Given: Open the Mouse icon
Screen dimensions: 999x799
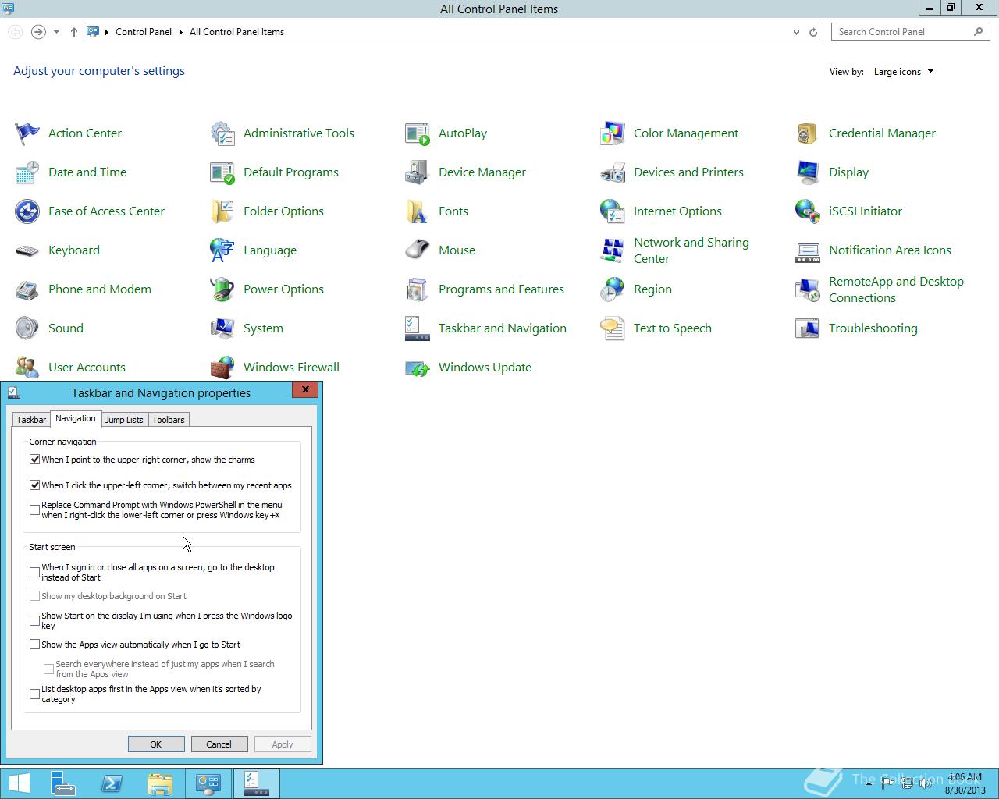Looking at the screenshot, I should click(x=418, y=250).
